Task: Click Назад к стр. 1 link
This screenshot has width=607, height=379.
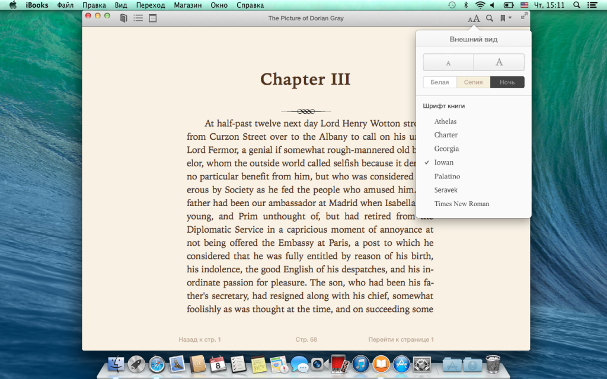Action: click(x=200, y=339)
